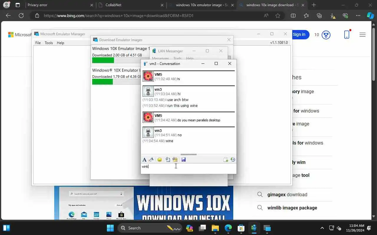Open Downloads icon with warning badge

[333, 16]
